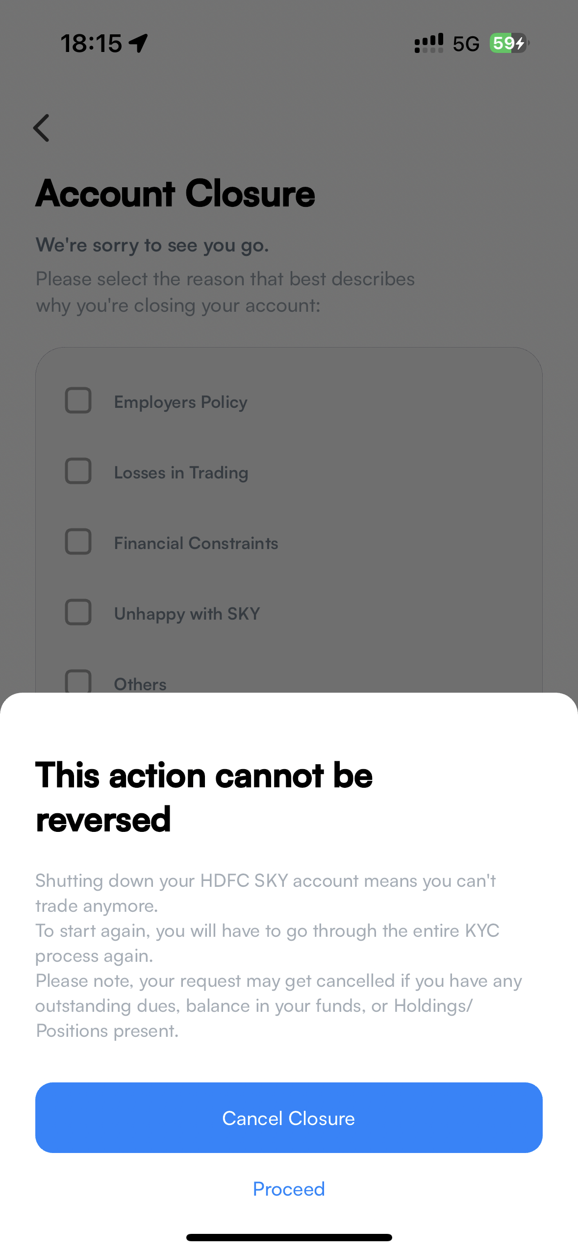Check the Employers Policy checkbox
This screenshot has width=578, height=1253.
tap(78, 401)
